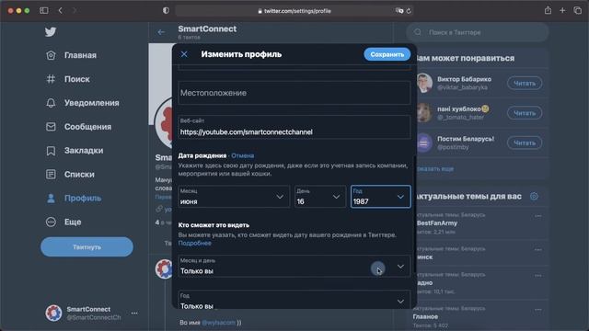Open the День dropdown showing 16
Viewport: 589px width, 331px height.
pyautogui.click(x=320, y=197)
